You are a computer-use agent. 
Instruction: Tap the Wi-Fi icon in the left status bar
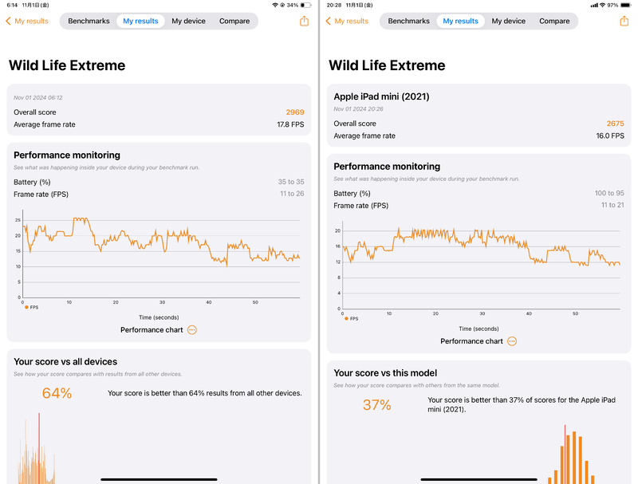[275, 5]
